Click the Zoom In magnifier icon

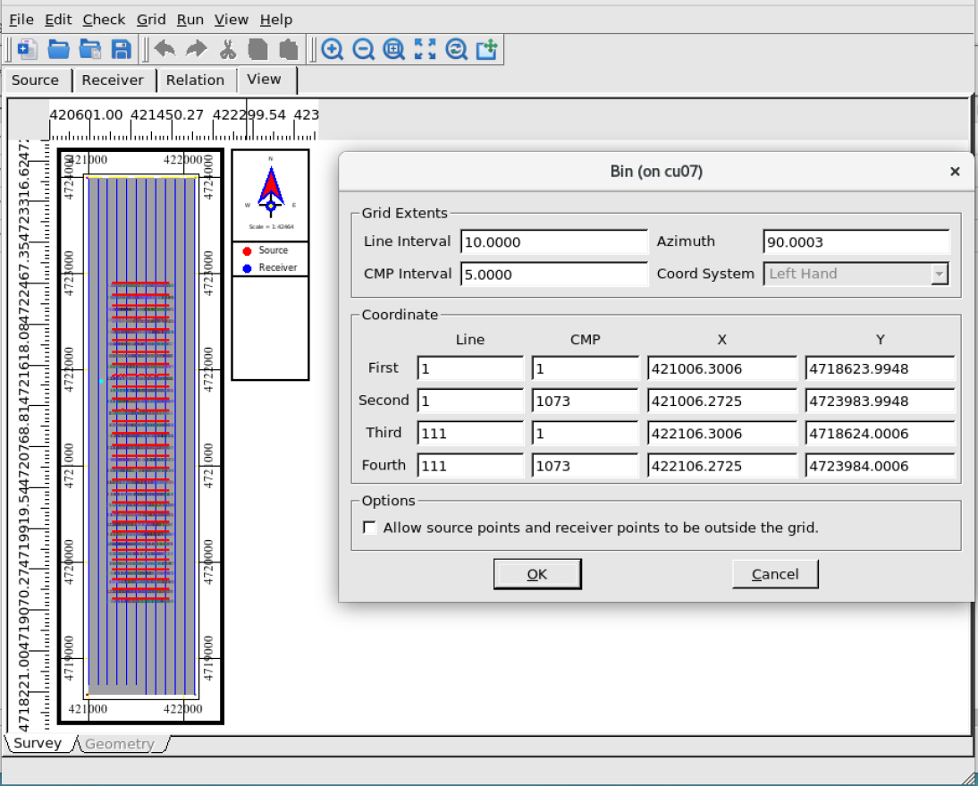333,49
